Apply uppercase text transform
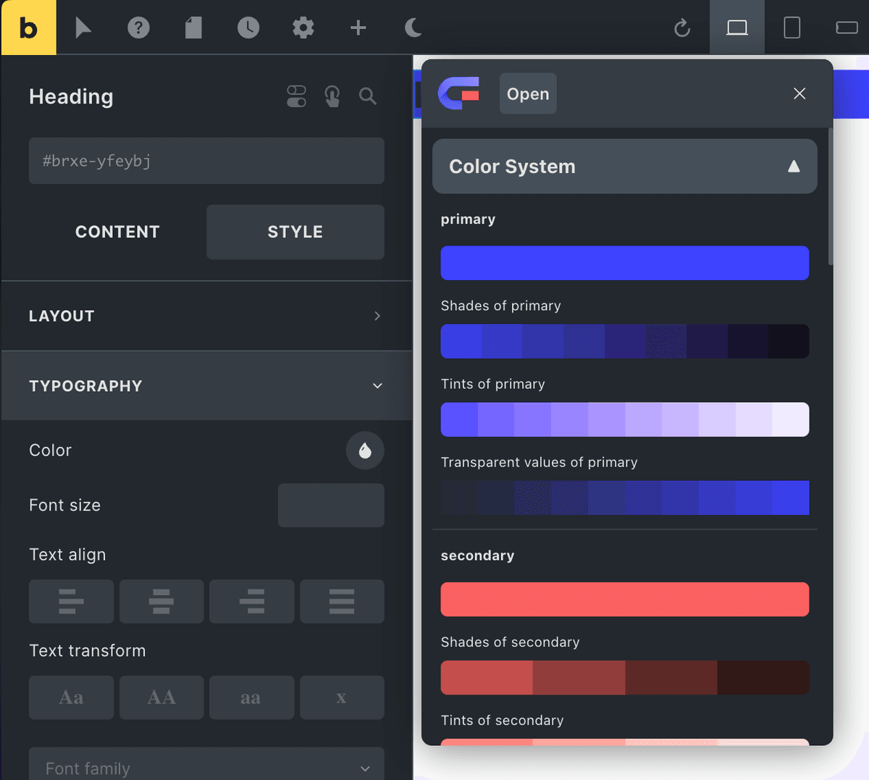 pos(161,697)
